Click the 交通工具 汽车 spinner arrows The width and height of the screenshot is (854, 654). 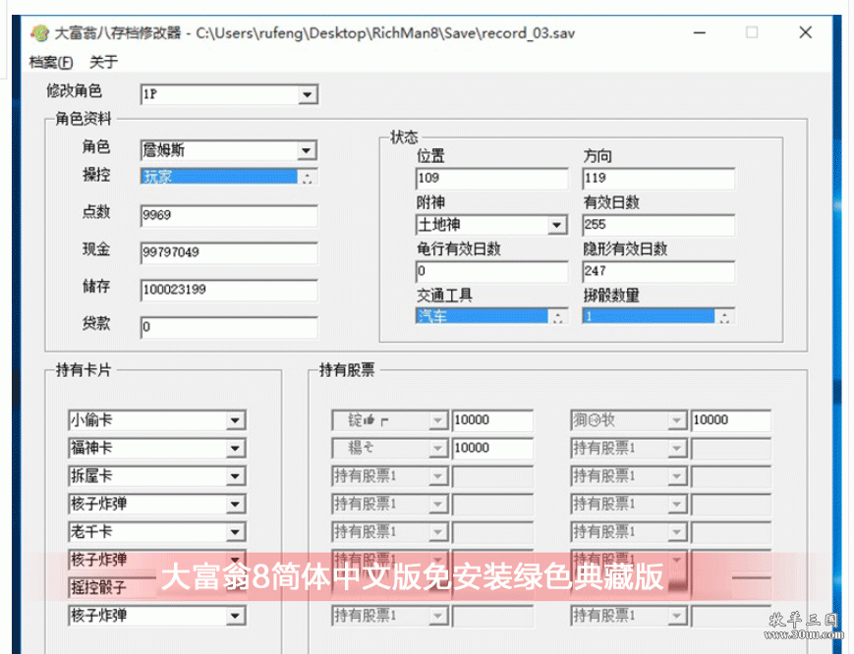click(558, 316)
